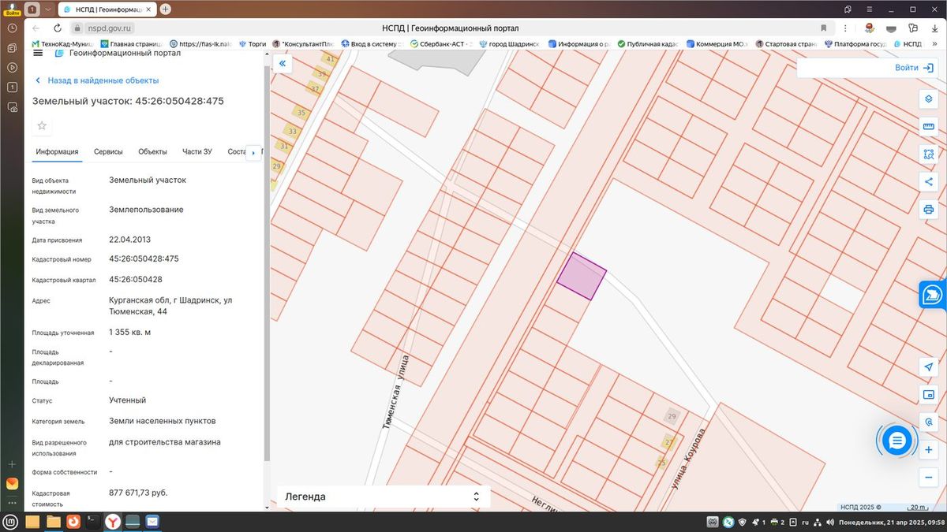Open the Части ЗУ tab

click(197, 152)
